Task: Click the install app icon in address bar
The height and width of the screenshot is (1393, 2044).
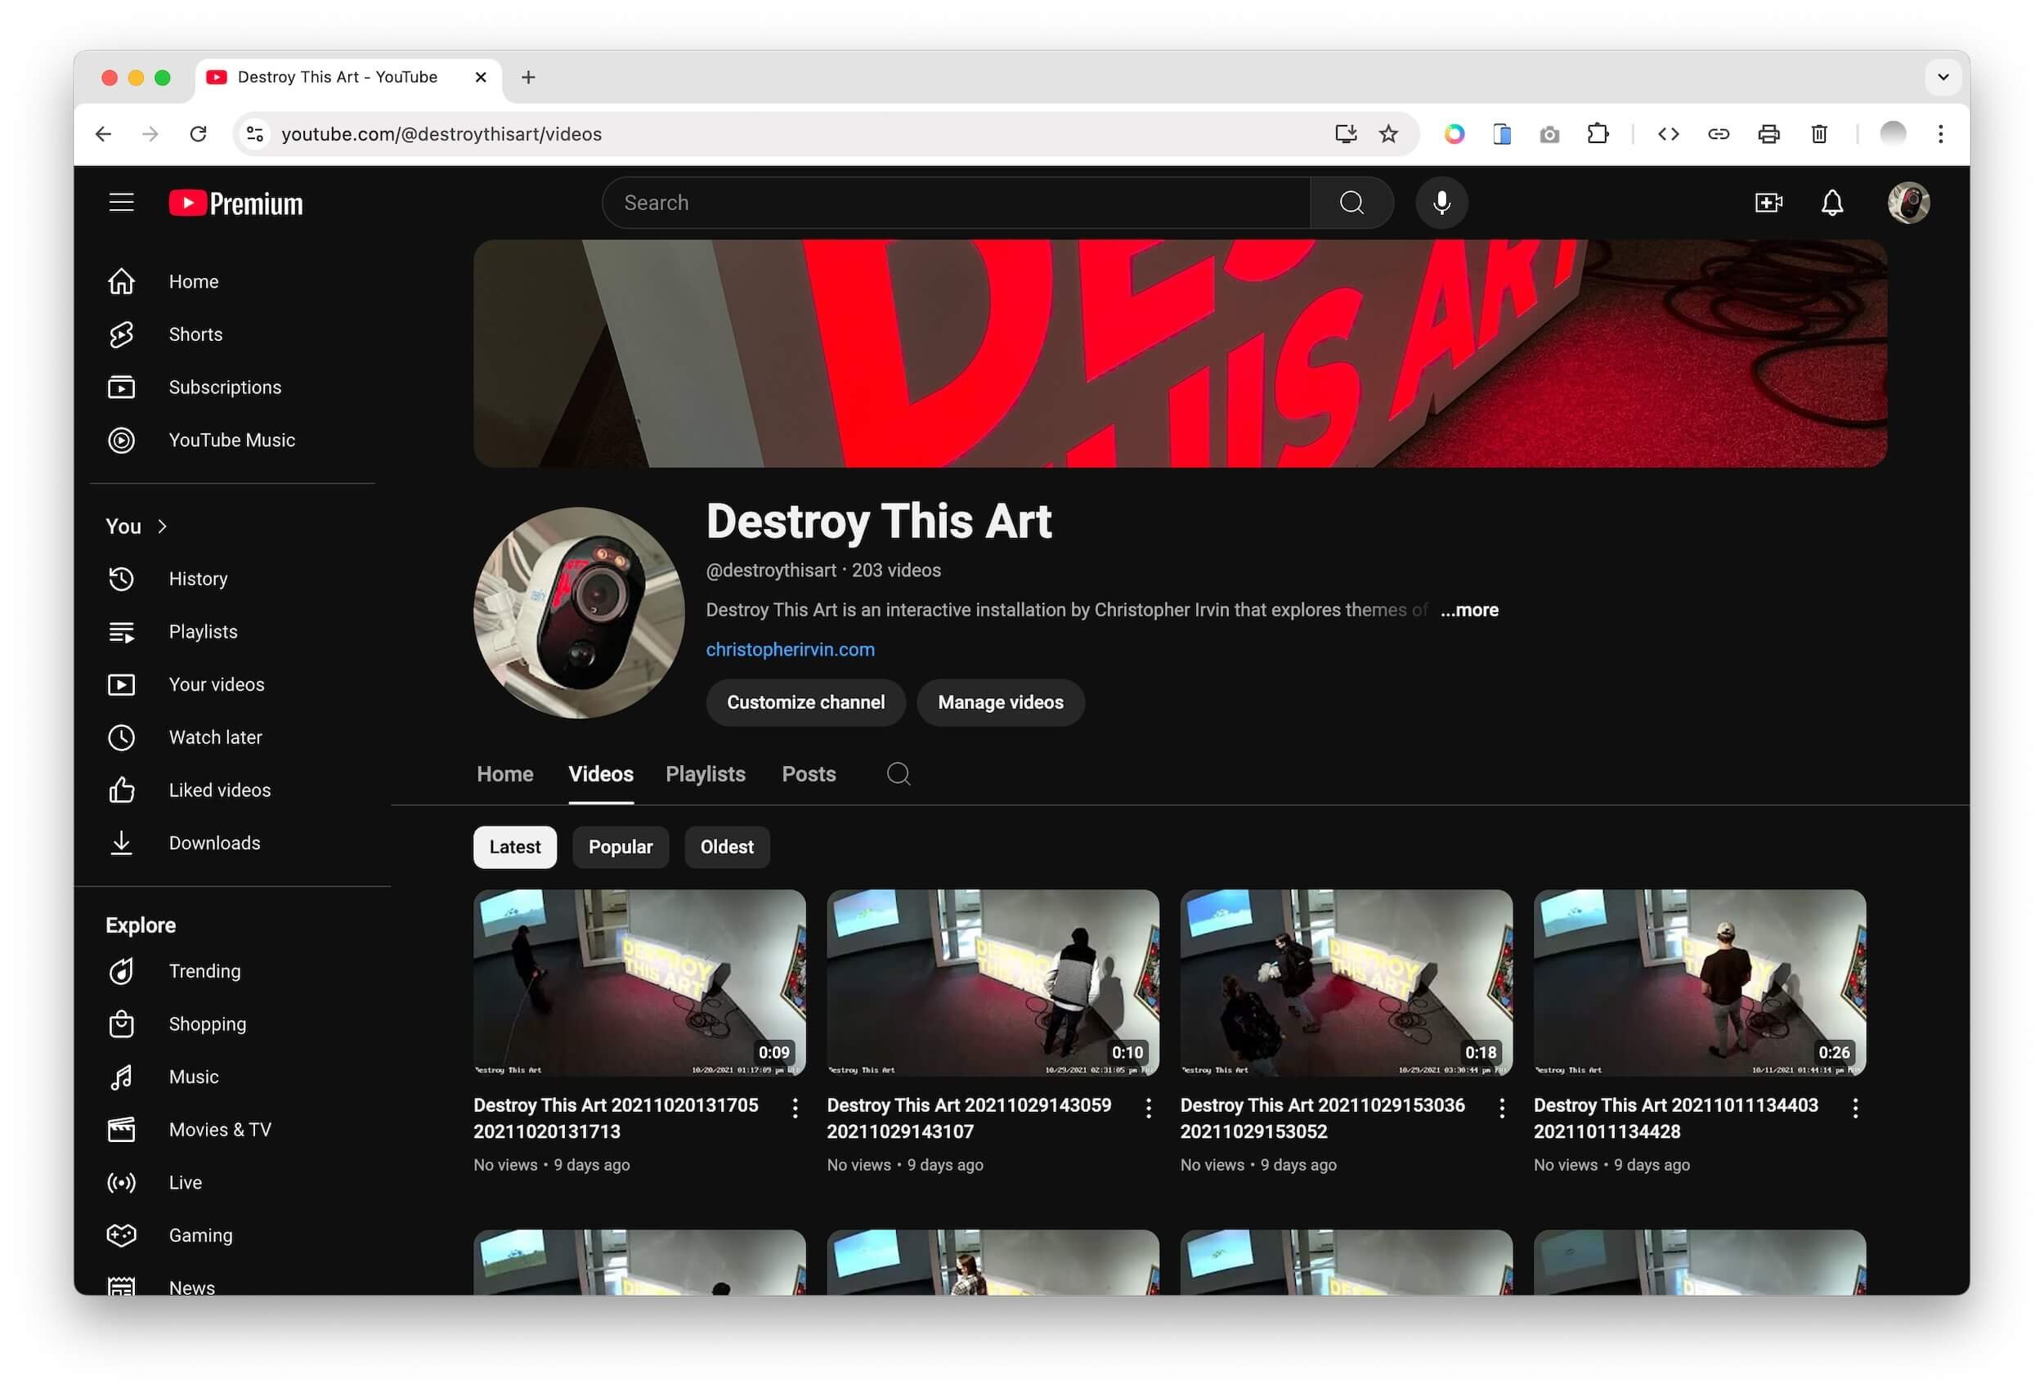Action: click(1346, 134)
